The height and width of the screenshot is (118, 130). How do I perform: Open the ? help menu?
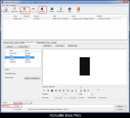click(18, 5)
